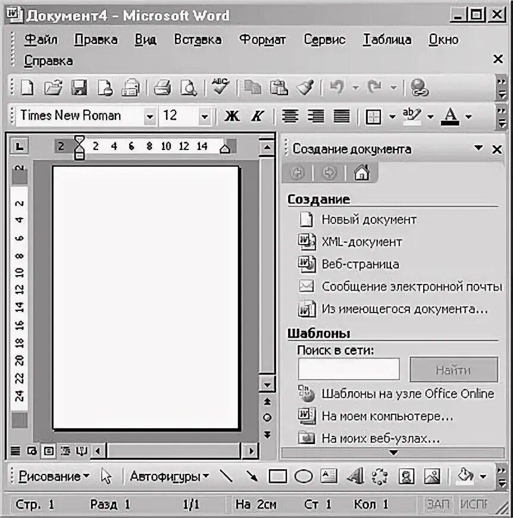Open the Файл menu
513x518 pixels.
point(41,40)
